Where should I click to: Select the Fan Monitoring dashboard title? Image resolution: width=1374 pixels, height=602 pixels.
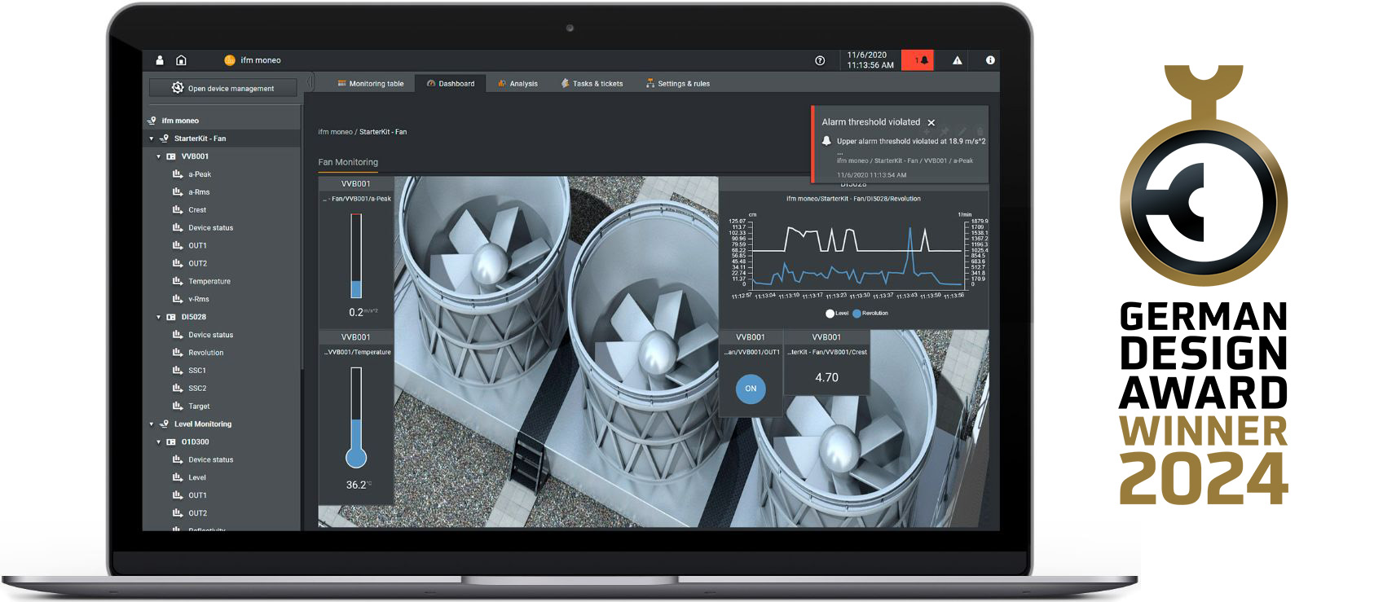click(348, 162)
